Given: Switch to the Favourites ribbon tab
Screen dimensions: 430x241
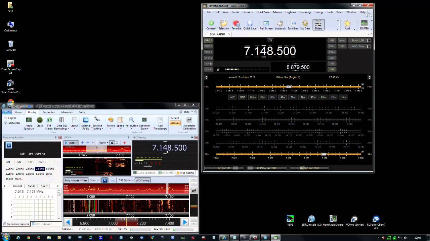Looking at the screenshot, I should [48, 112].
